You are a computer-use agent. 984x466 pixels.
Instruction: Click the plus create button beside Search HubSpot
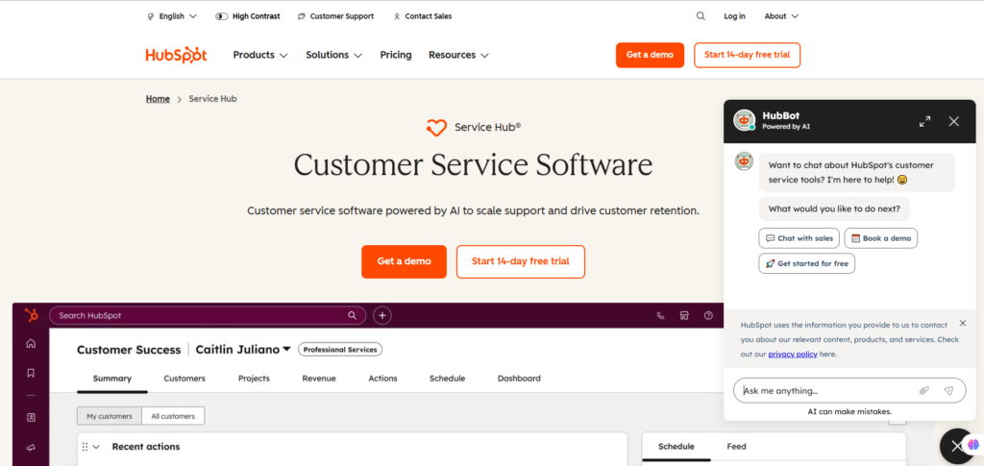click(x=382, y=315)
